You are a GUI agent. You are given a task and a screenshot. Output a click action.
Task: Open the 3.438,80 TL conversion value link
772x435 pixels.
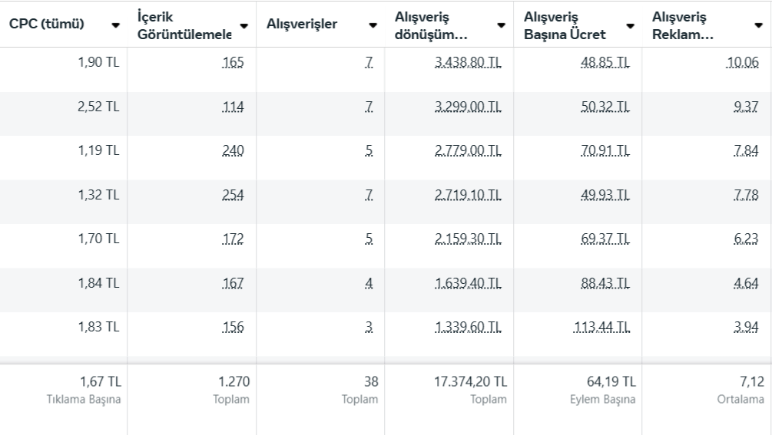(469, 63)
